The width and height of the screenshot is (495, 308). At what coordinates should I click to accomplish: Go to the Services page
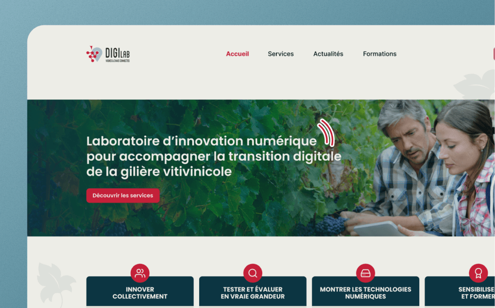(x=281, y=54)
